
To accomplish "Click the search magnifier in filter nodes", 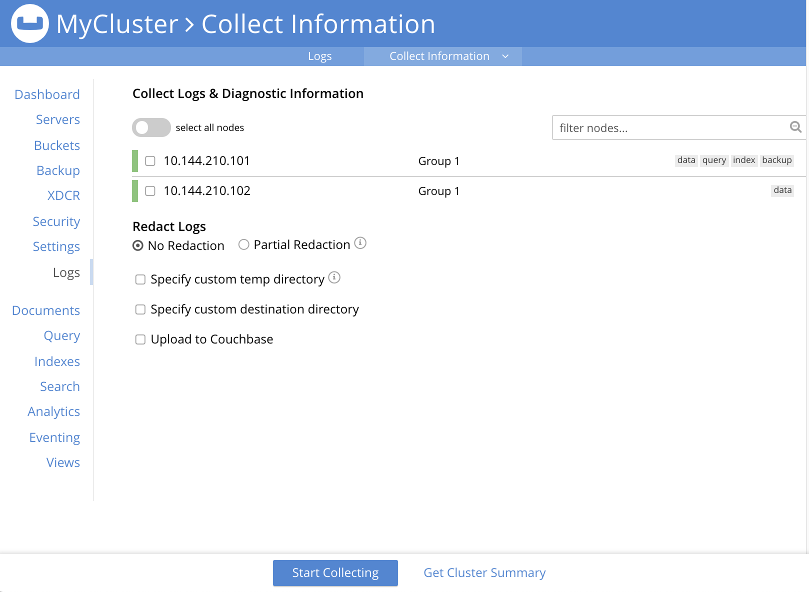I will point(795,127).
